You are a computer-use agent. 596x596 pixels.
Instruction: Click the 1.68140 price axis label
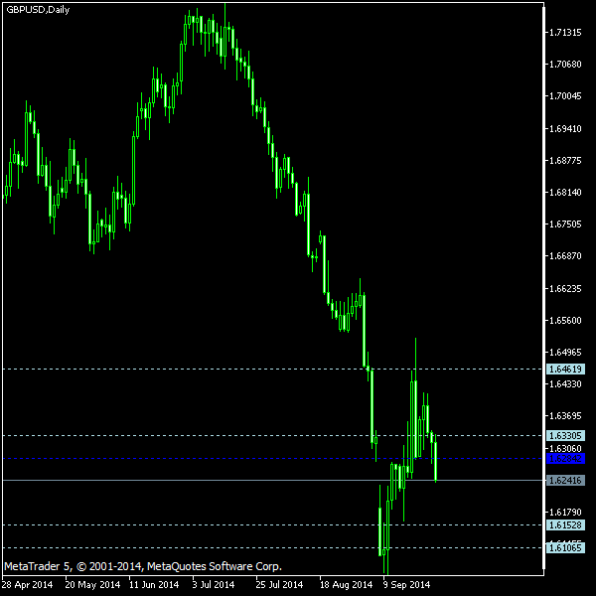pyautogui.click(x=565, y=193)
